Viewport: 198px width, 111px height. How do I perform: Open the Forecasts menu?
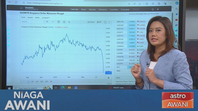coord(125,10)
